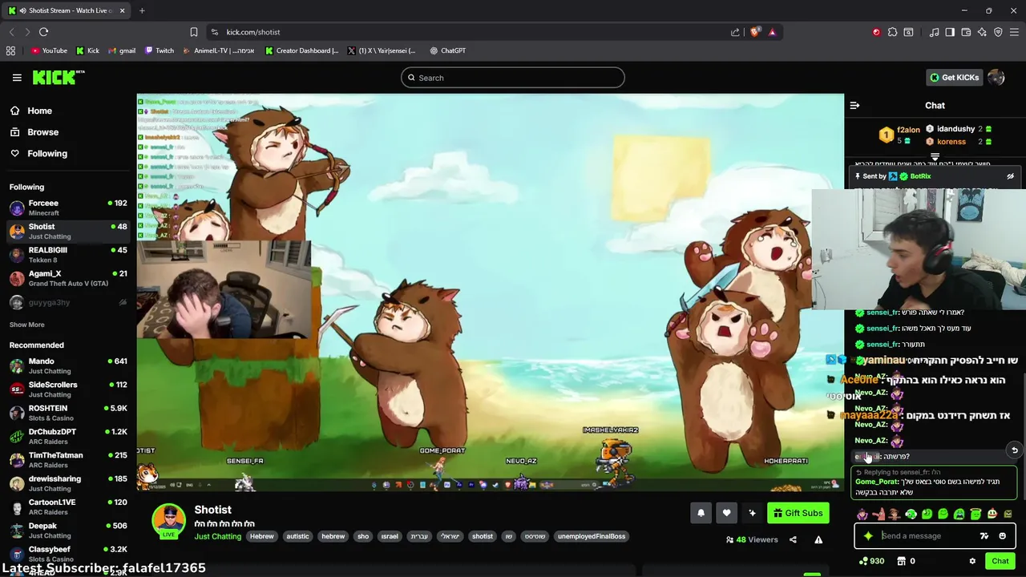Open gmail bookmark
1026x577 pixels.
pyautogui.click(x=122, y=50)
